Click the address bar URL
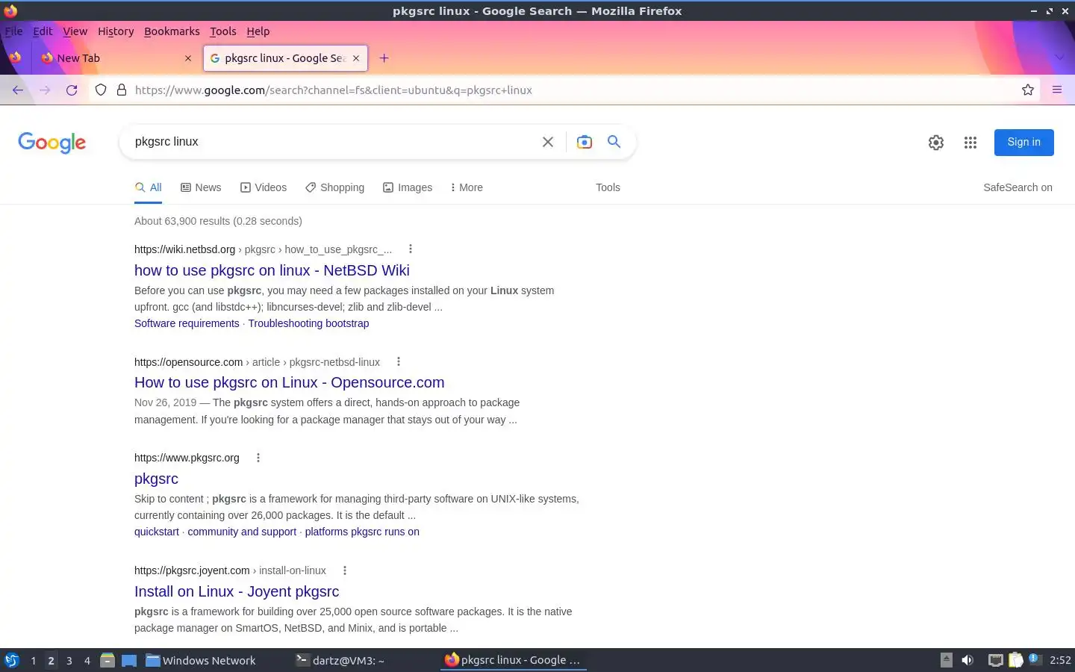This screenshot has height=672, width=1075. (x=333, y=90)
